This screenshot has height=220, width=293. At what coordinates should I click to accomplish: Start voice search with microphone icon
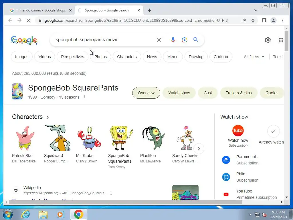[173, 40]
